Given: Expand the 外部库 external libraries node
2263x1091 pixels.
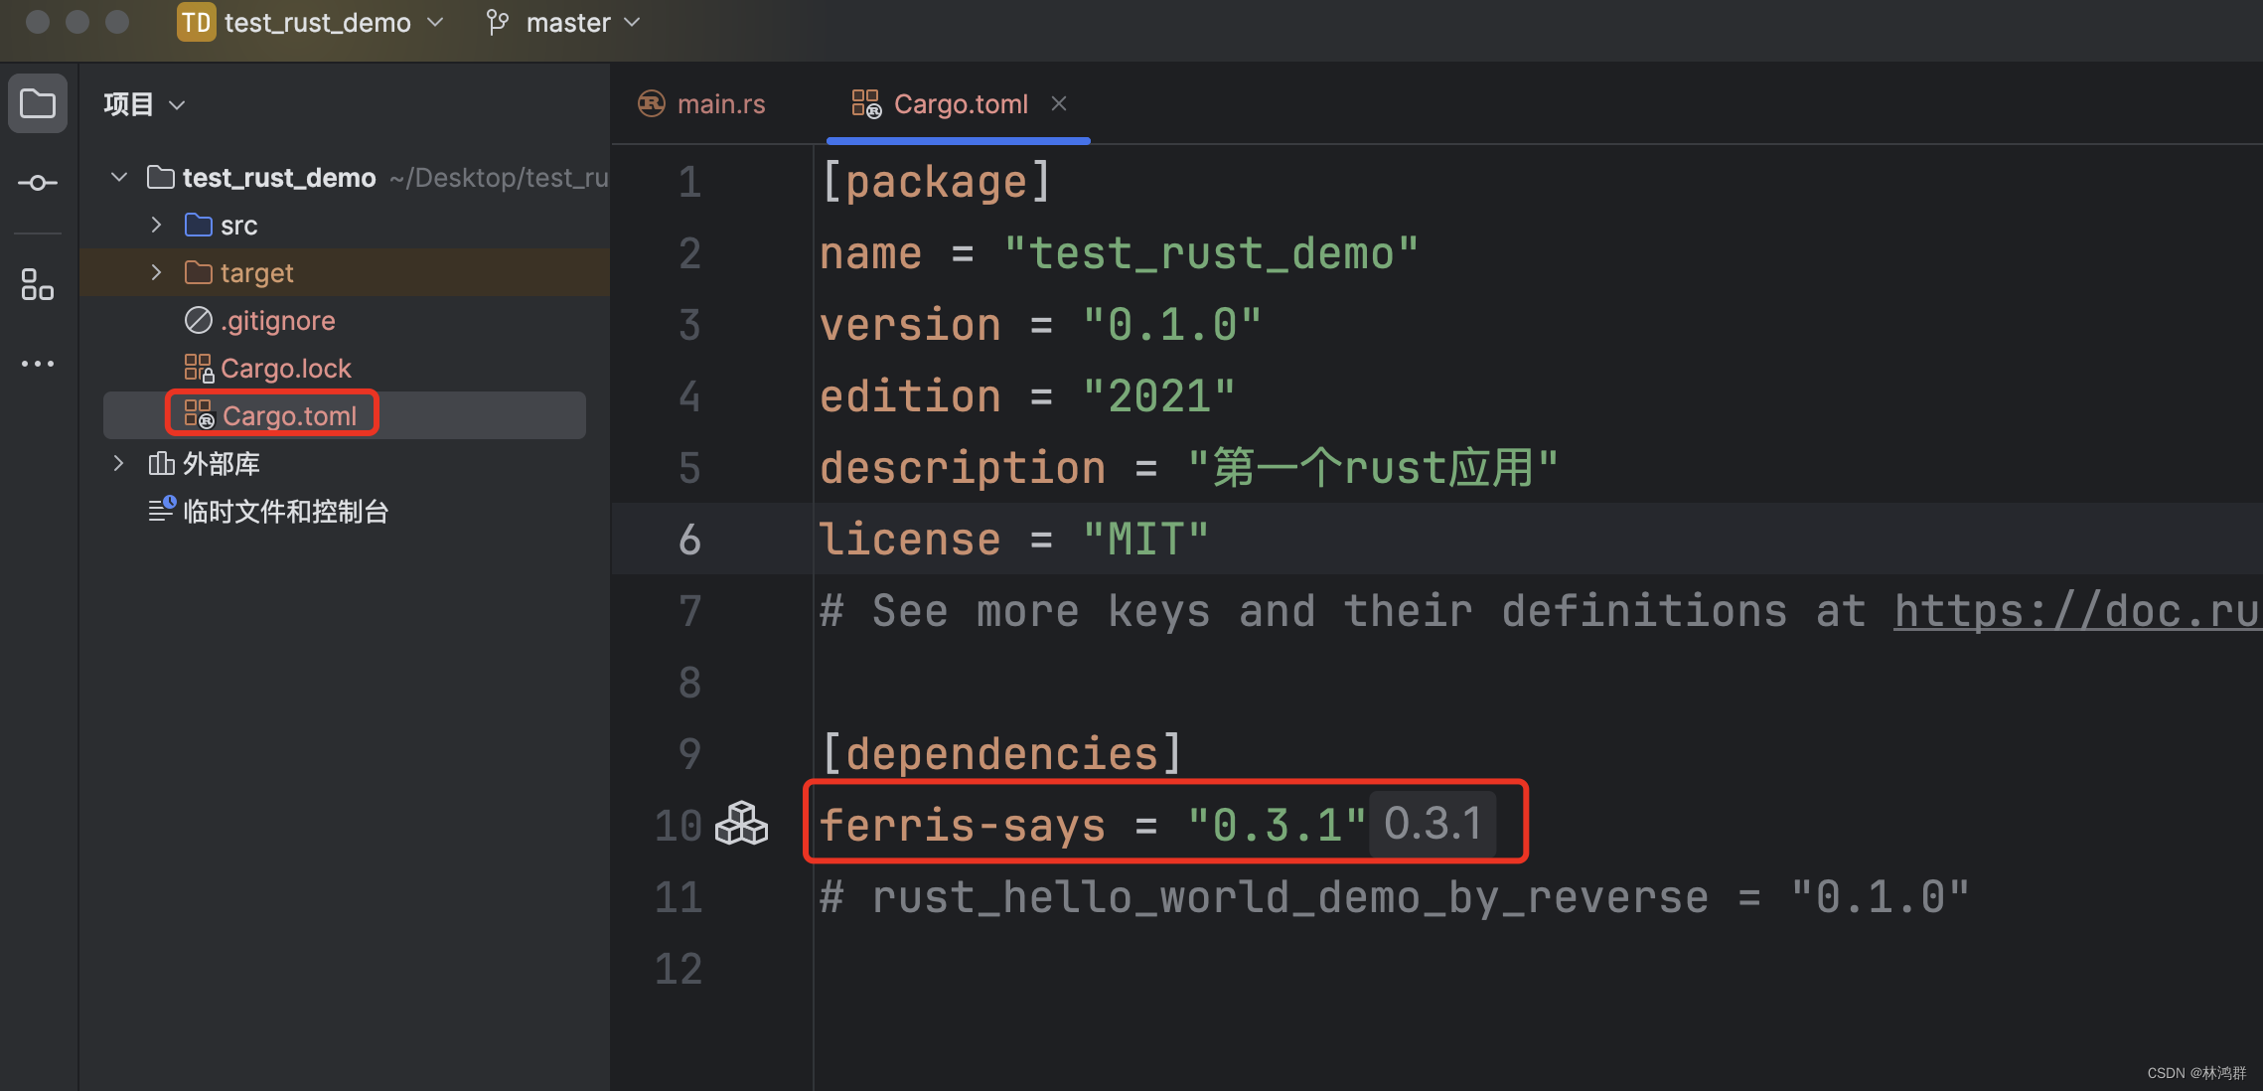Looking at the screenshot, I should tap(119, 464).
